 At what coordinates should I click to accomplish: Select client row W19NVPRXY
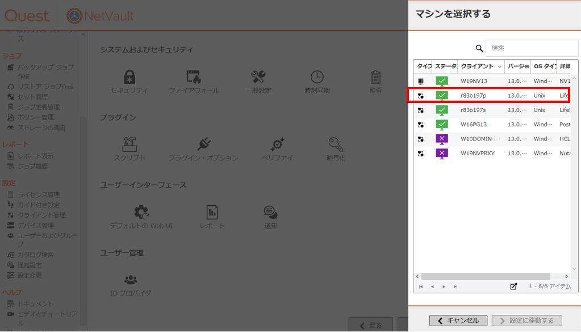click(x=492, y=153)
